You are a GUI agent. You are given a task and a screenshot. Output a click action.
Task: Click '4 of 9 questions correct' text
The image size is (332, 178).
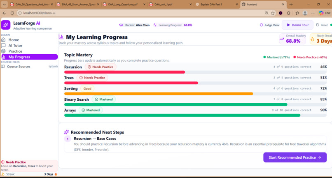click(x=292, y=67)
